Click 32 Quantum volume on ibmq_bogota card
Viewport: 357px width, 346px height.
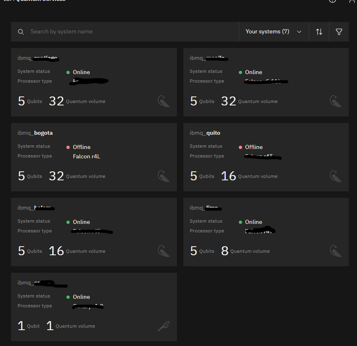point(77,176)
